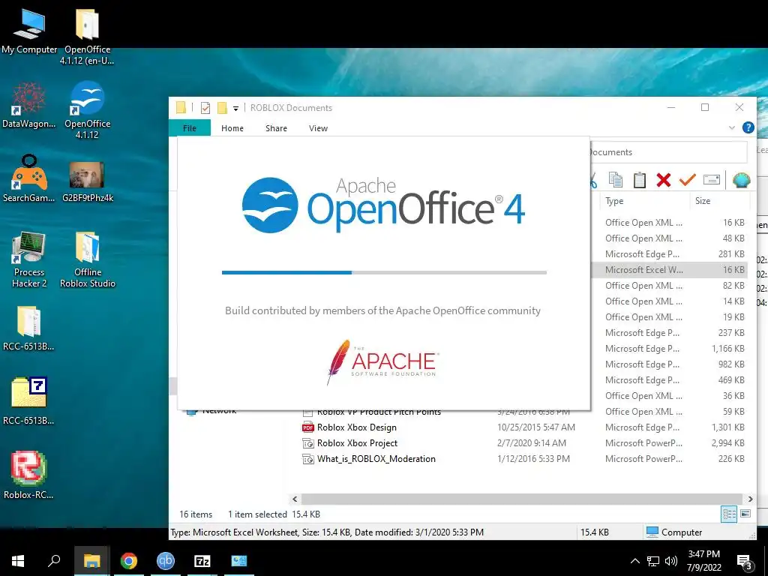Click the teal shell toolbar icon
768x576 pixels.
tap(742, 180)
